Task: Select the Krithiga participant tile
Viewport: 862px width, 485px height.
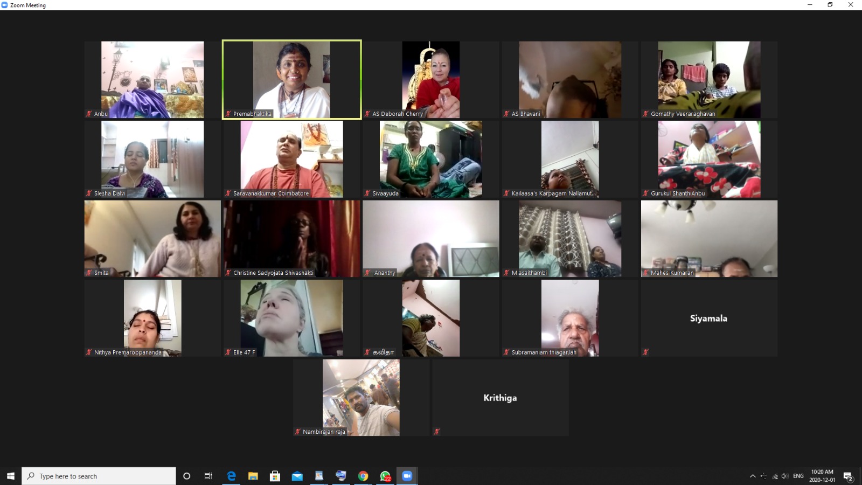Action: (x=500, y=398)
